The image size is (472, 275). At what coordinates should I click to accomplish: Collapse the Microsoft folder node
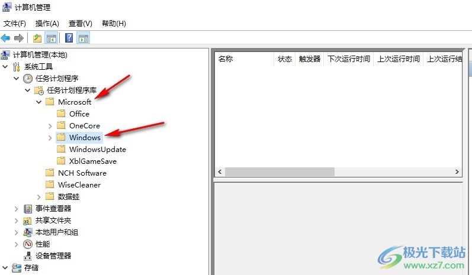(x=39, y=102)
